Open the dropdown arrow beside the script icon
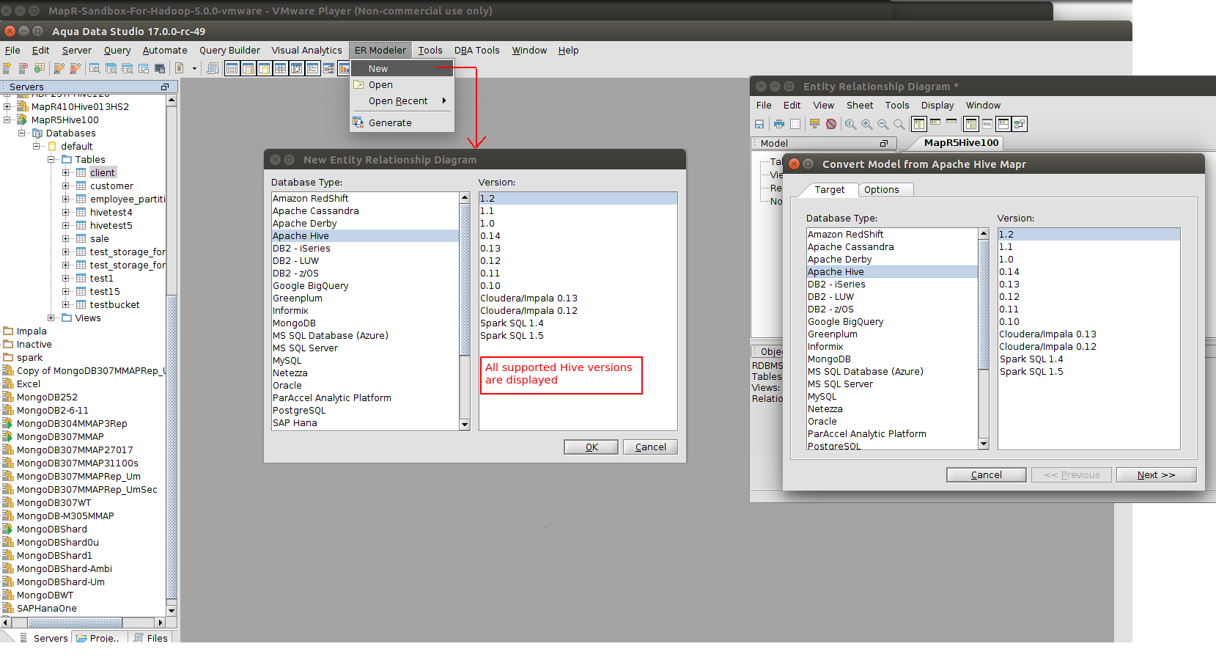 [x=194, y=69]
